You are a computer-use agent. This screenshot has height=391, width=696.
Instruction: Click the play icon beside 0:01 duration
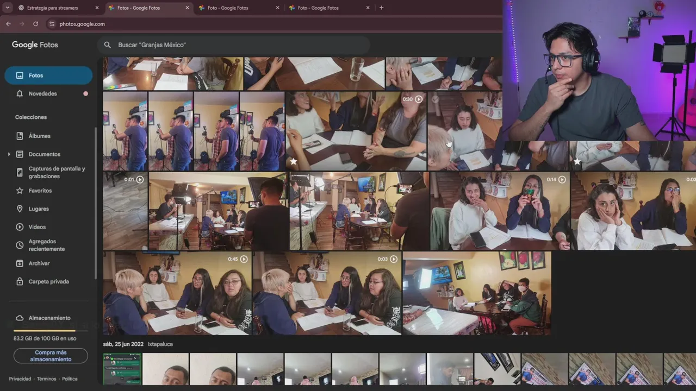tap(140, 180)
